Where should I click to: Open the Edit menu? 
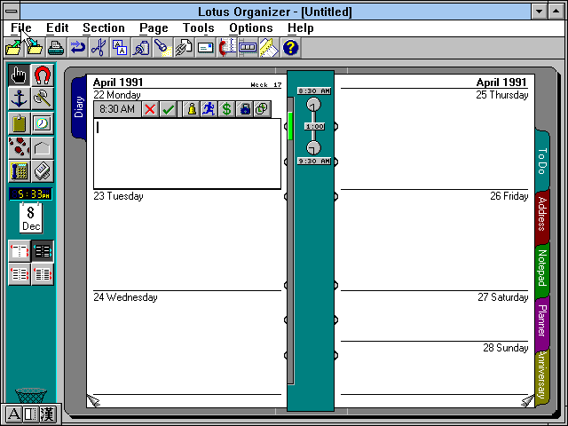coord(57,28)
